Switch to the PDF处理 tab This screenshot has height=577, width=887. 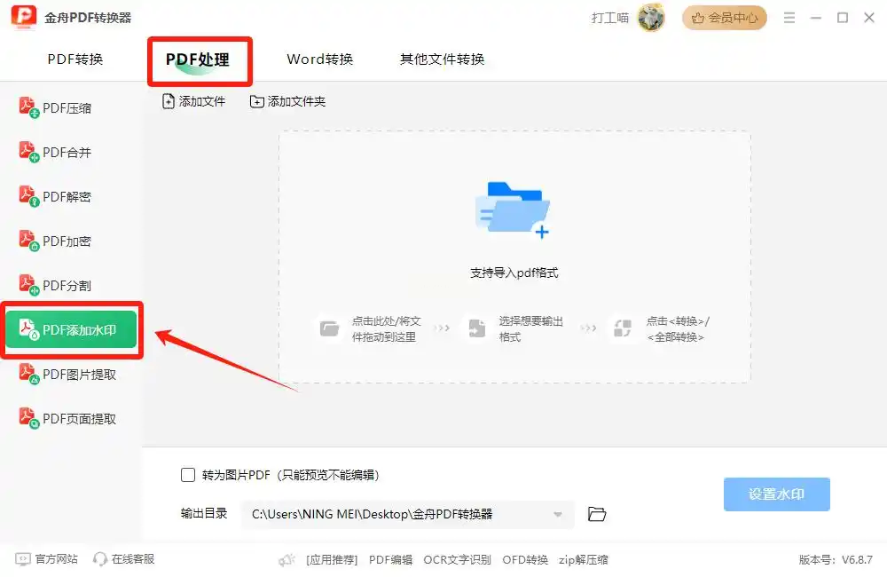(x=198, y=59)
